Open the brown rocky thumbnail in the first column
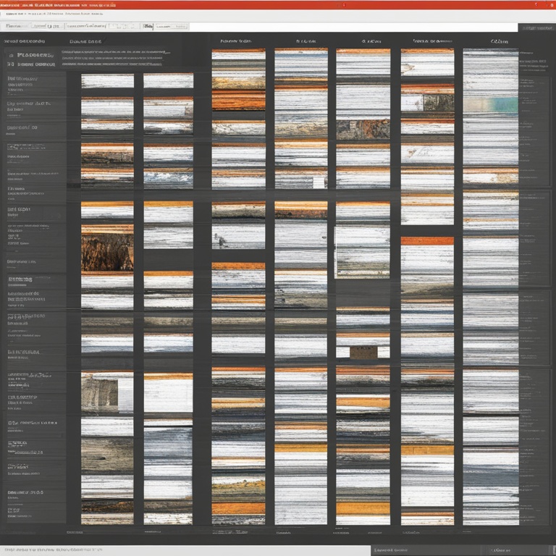This screenshot has width=556, height=556. (x=107, y=248)
